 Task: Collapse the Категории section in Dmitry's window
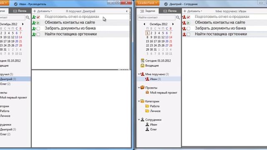(x=139, y=101)
